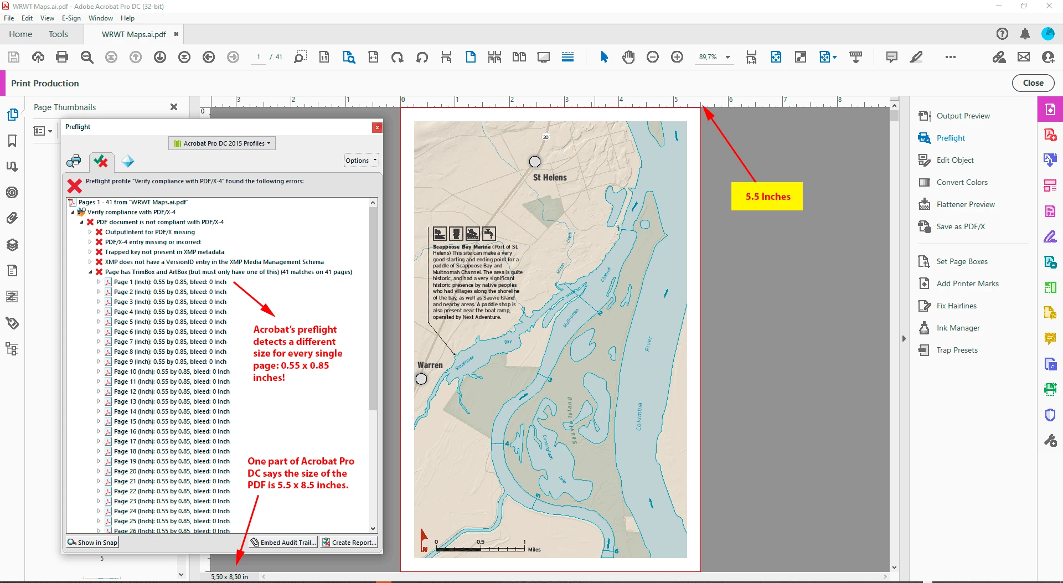Click the send by email envelope icon
Image resolution: width=1063 pixels, height=583 pixels.
1024,57
